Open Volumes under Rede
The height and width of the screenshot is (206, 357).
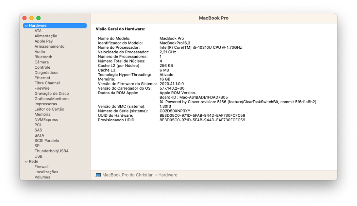pyautogui.click(x=42, y=177)
